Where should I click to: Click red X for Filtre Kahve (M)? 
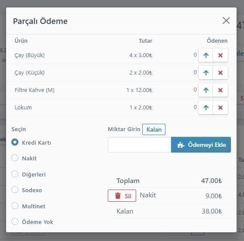click(220, 90)
